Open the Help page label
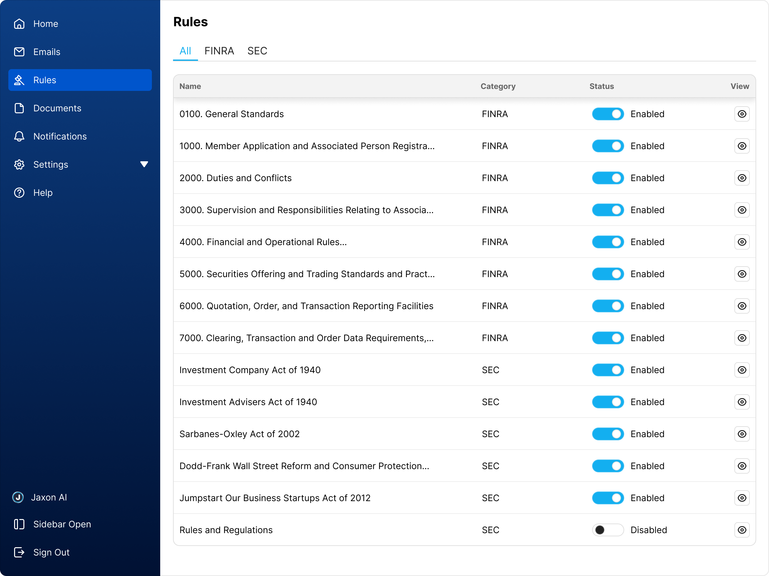The image size is (769, 576). (43, 192)
